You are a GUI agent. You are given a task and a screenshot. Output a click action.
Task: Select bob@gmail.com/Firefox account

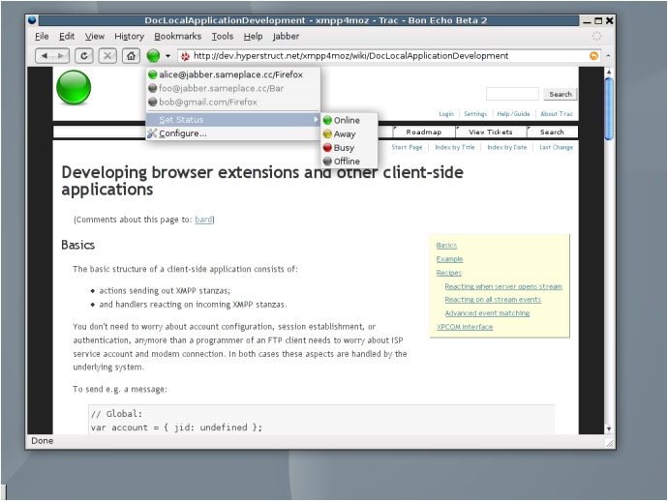pyautogui.click(x=232, y=103)
